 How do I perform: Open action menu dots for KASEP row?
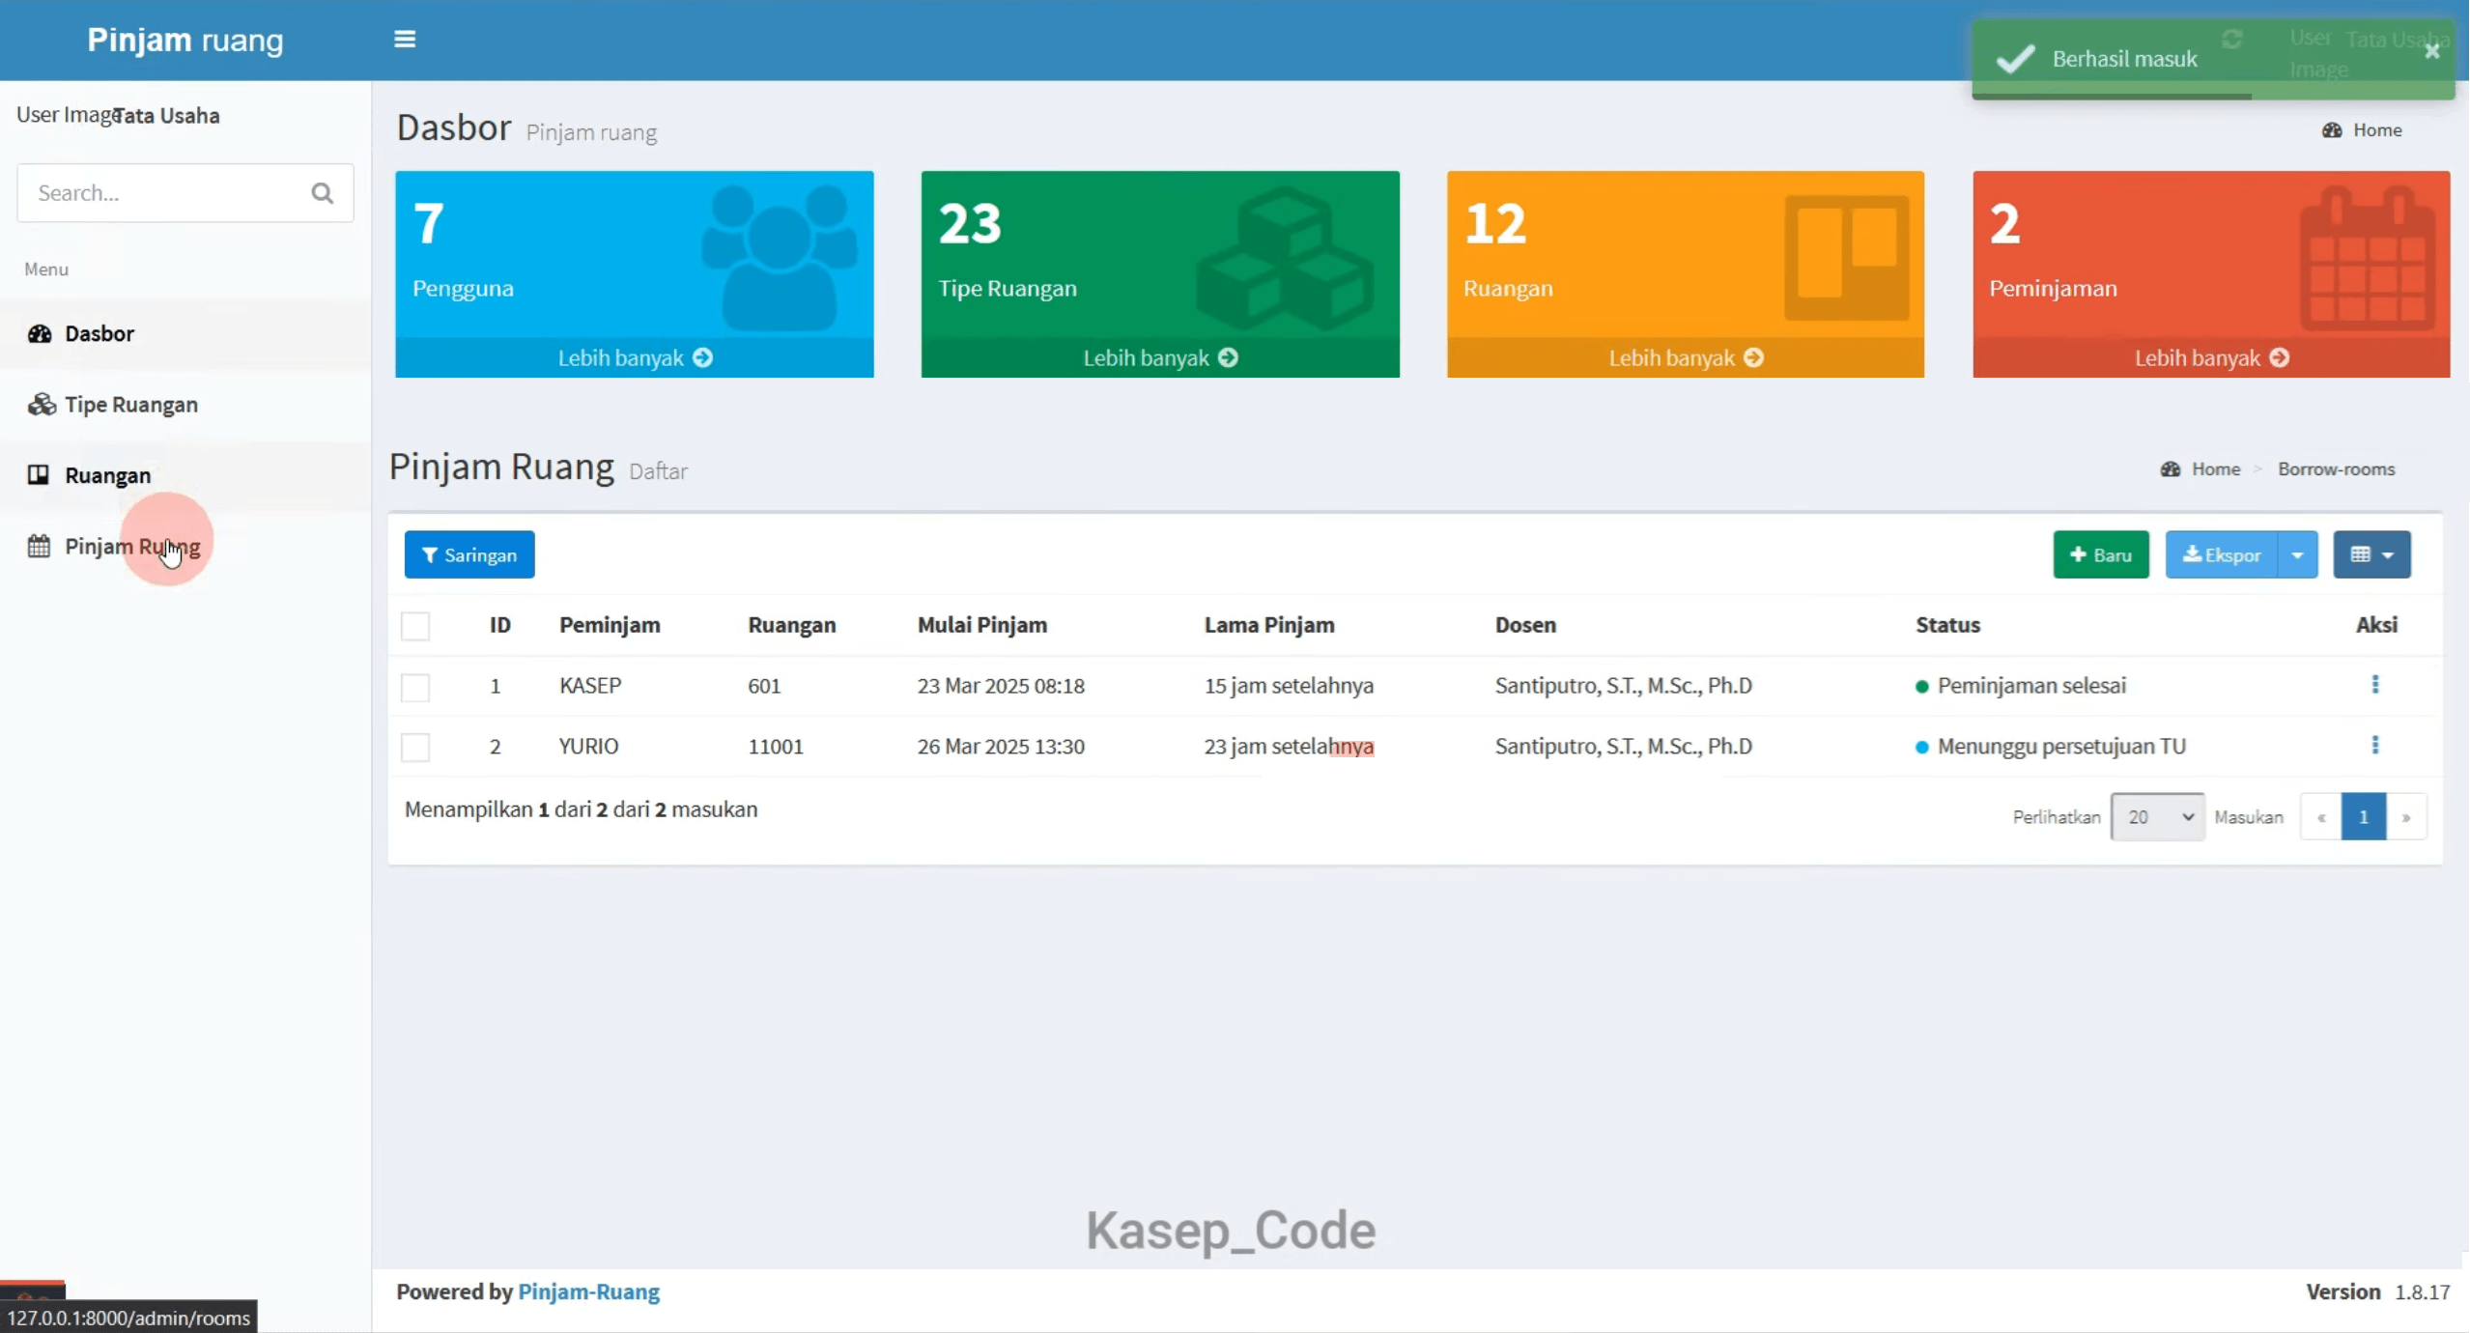tap(2375, 685)
